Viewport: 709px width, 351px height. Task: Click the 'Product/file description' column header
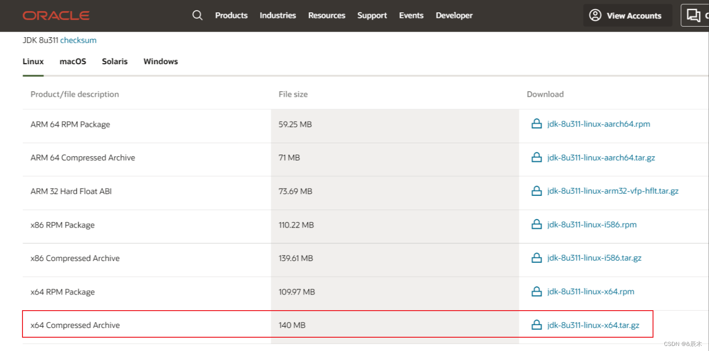(x=75, y=94)
